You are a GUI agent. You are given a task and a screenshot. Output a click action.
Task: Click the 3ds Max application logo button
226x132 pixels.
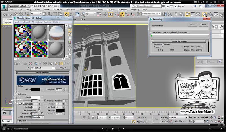click(x=4, y=7)
